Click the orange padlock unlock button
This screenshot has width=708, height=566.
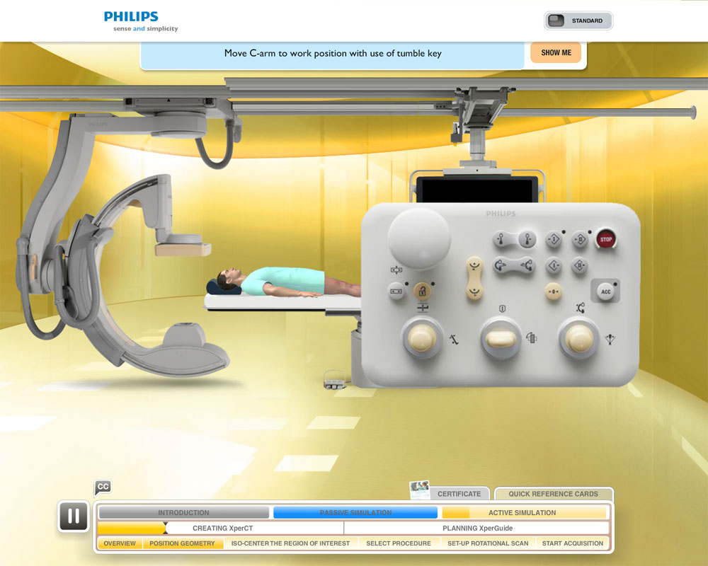(422, 291)
